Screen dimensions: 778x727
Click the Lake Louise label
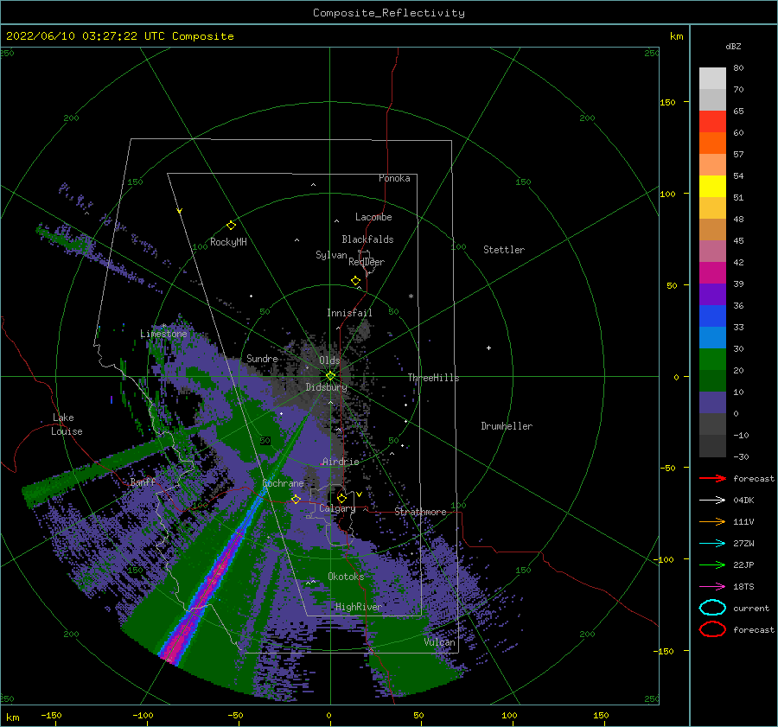coord(67,424)
